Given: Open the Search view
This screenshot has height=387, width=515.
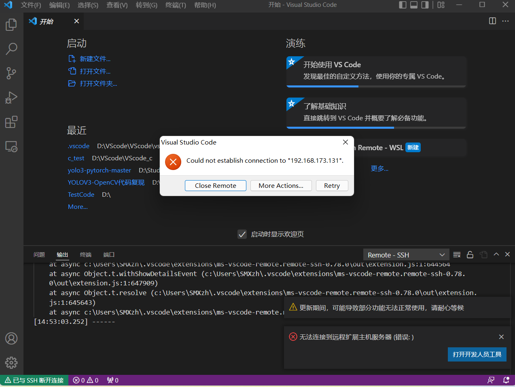Looking at the screenshot, I should [x=11, y=49].
